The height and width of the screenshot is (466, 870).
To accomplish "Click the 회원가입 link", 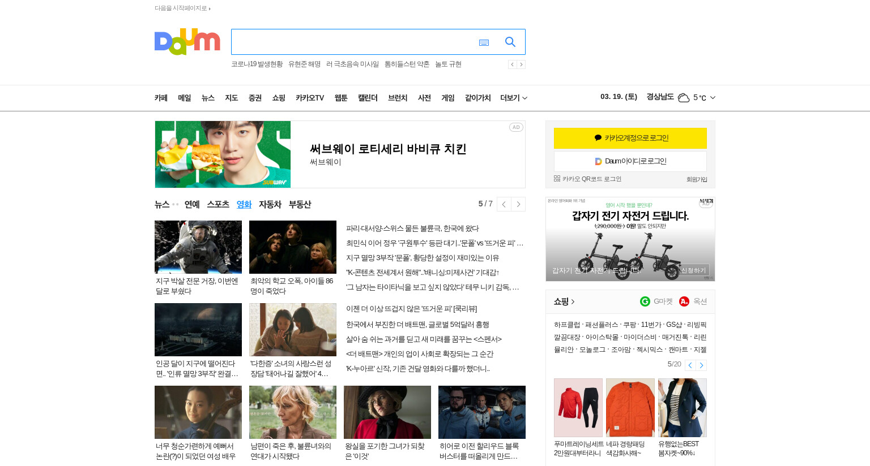I will coord(697,179).
